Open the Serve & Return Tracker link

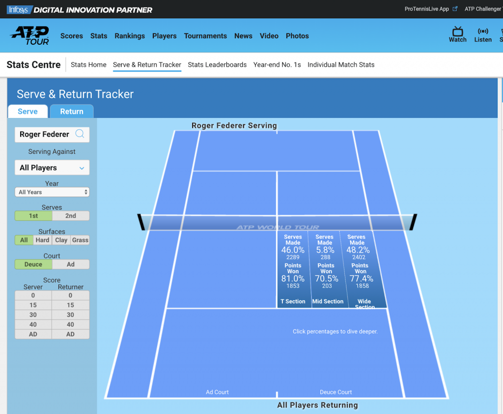tap(147, 65)
